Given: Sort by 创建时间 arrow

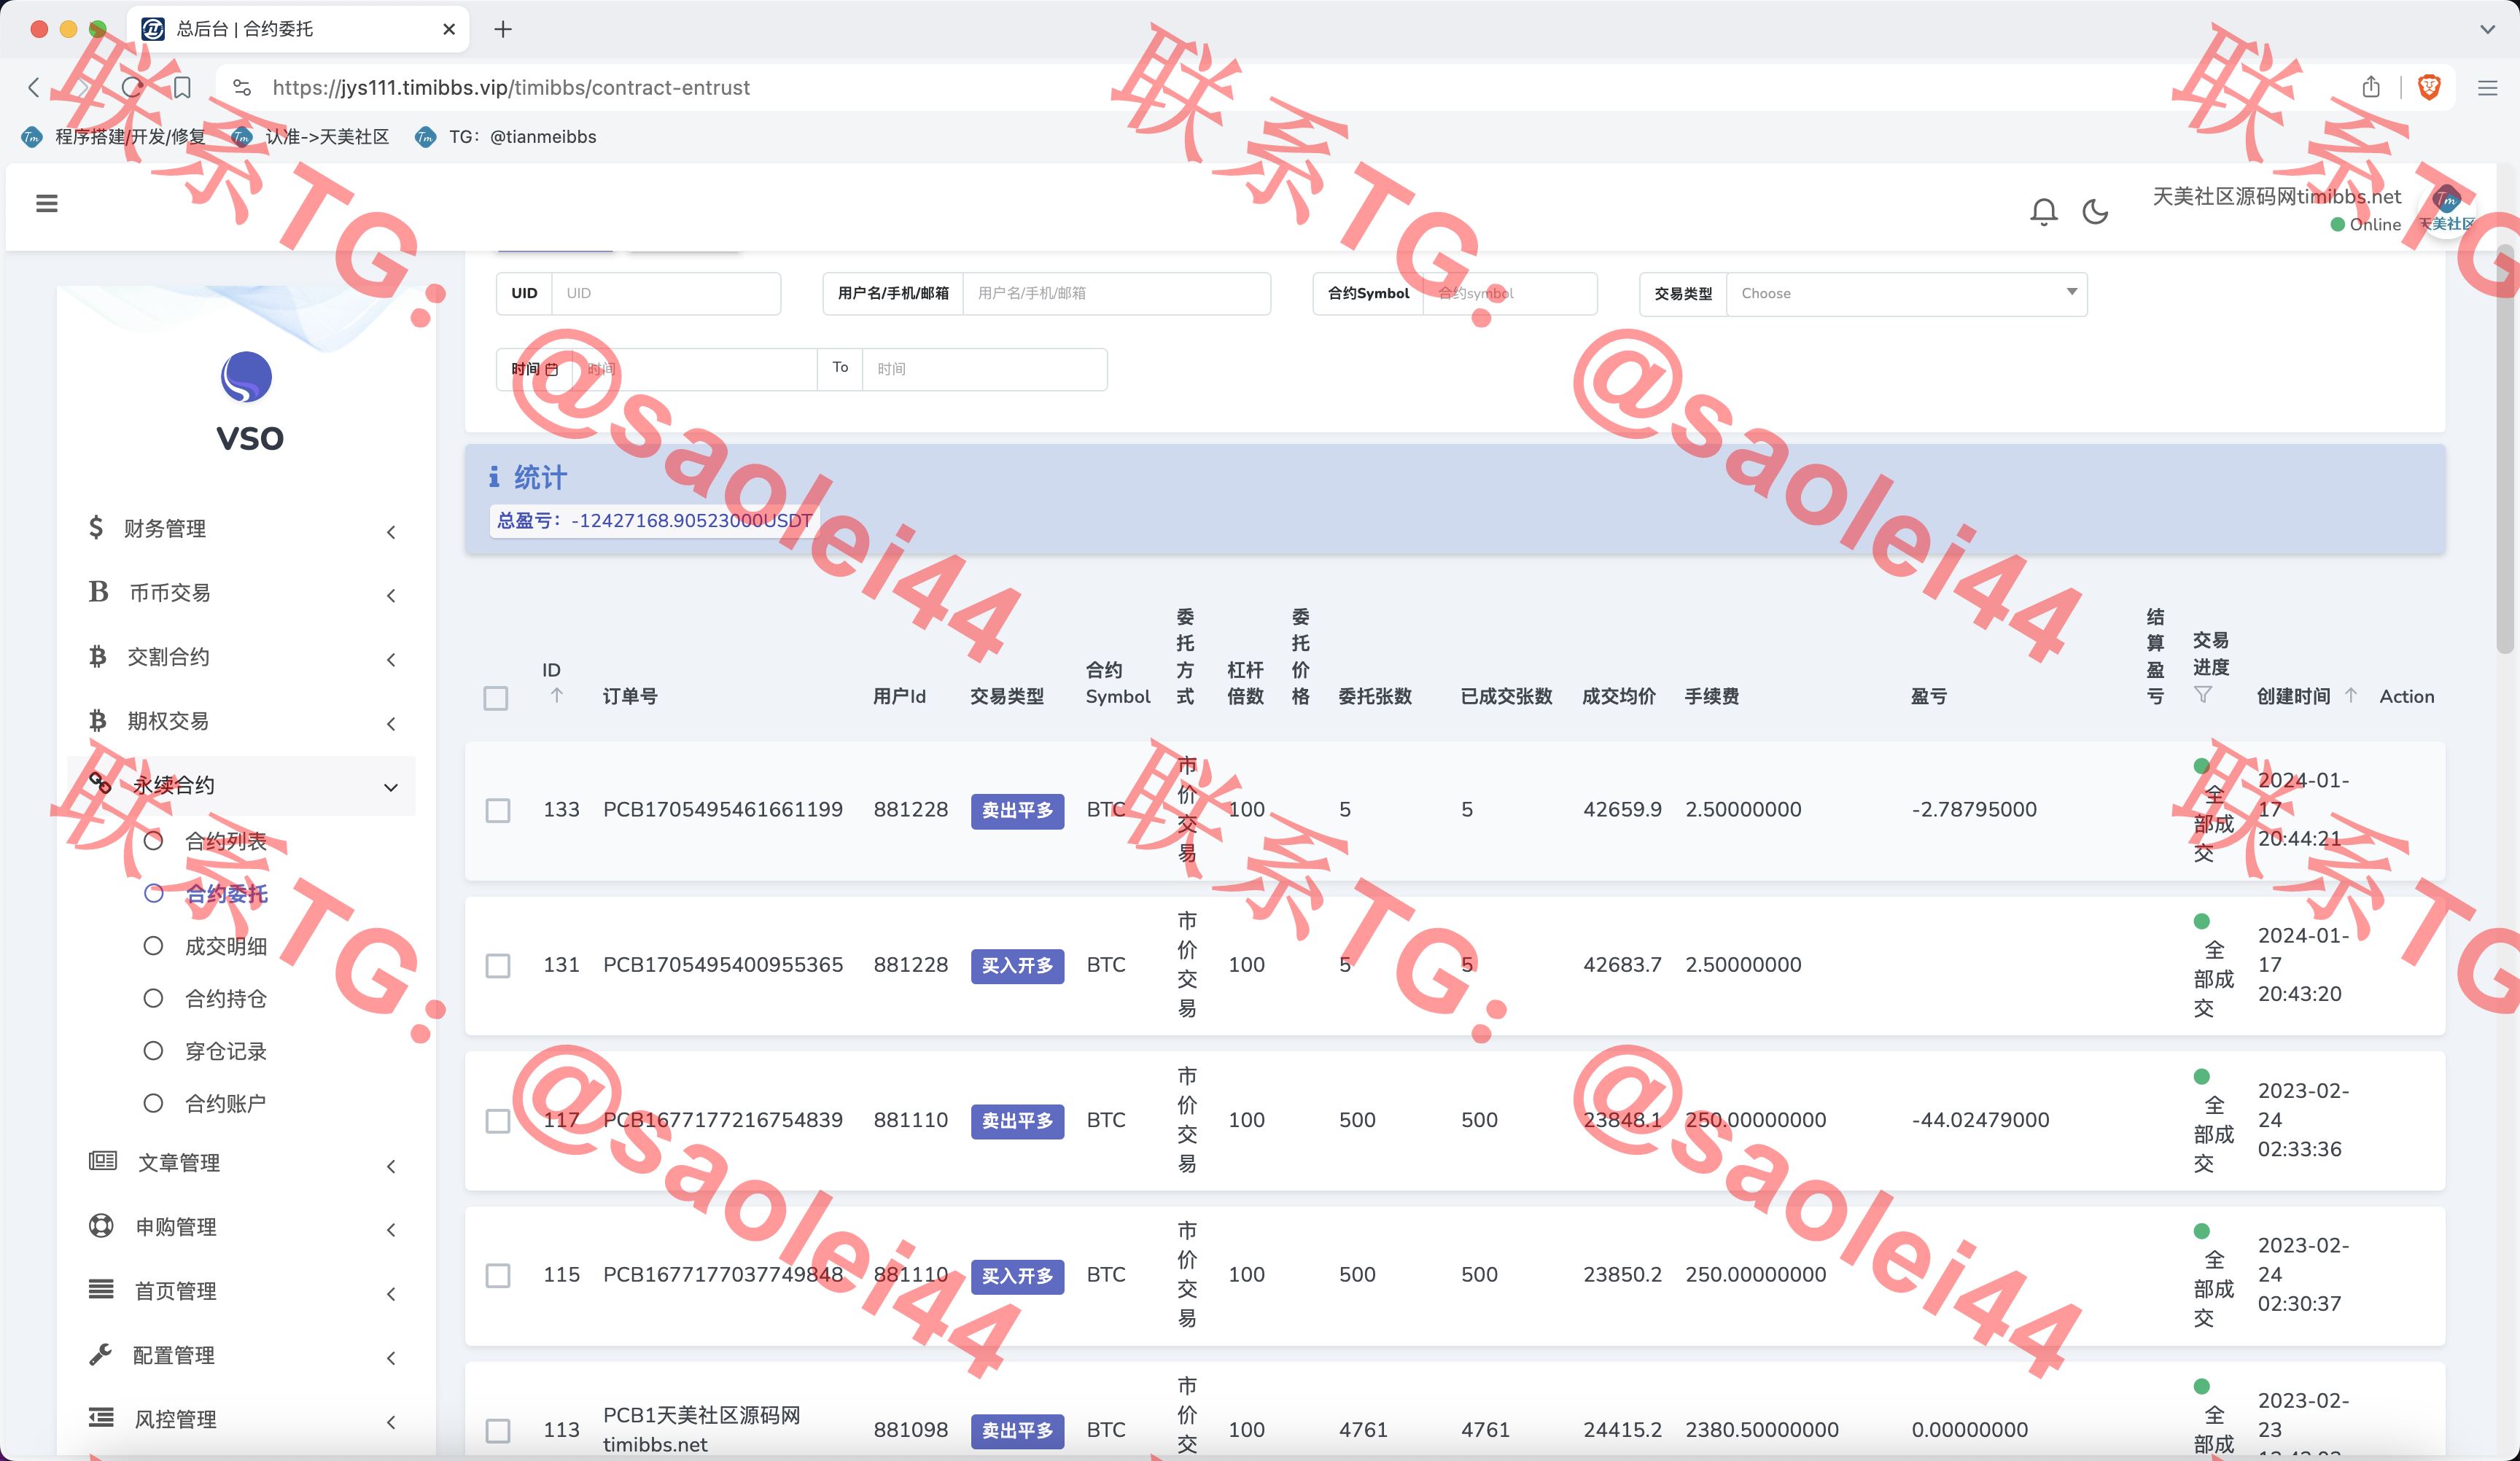Looking at the screenshot, I should pyautogui.click(x=2351, y=696).
